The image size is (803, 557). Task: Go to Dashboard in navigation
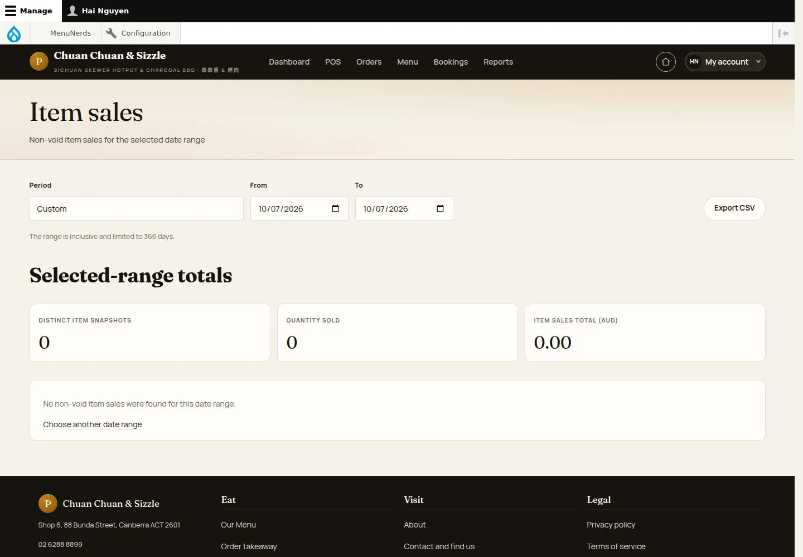(x=289, y=62)
